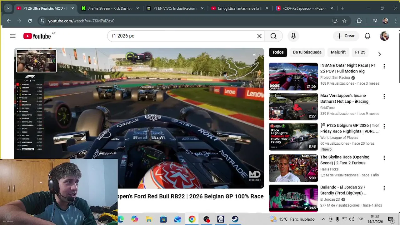Image resolution: width=400 pixels, height=225 pixels.
Task: Click the Crear button
Action: (x=346, y=36)
